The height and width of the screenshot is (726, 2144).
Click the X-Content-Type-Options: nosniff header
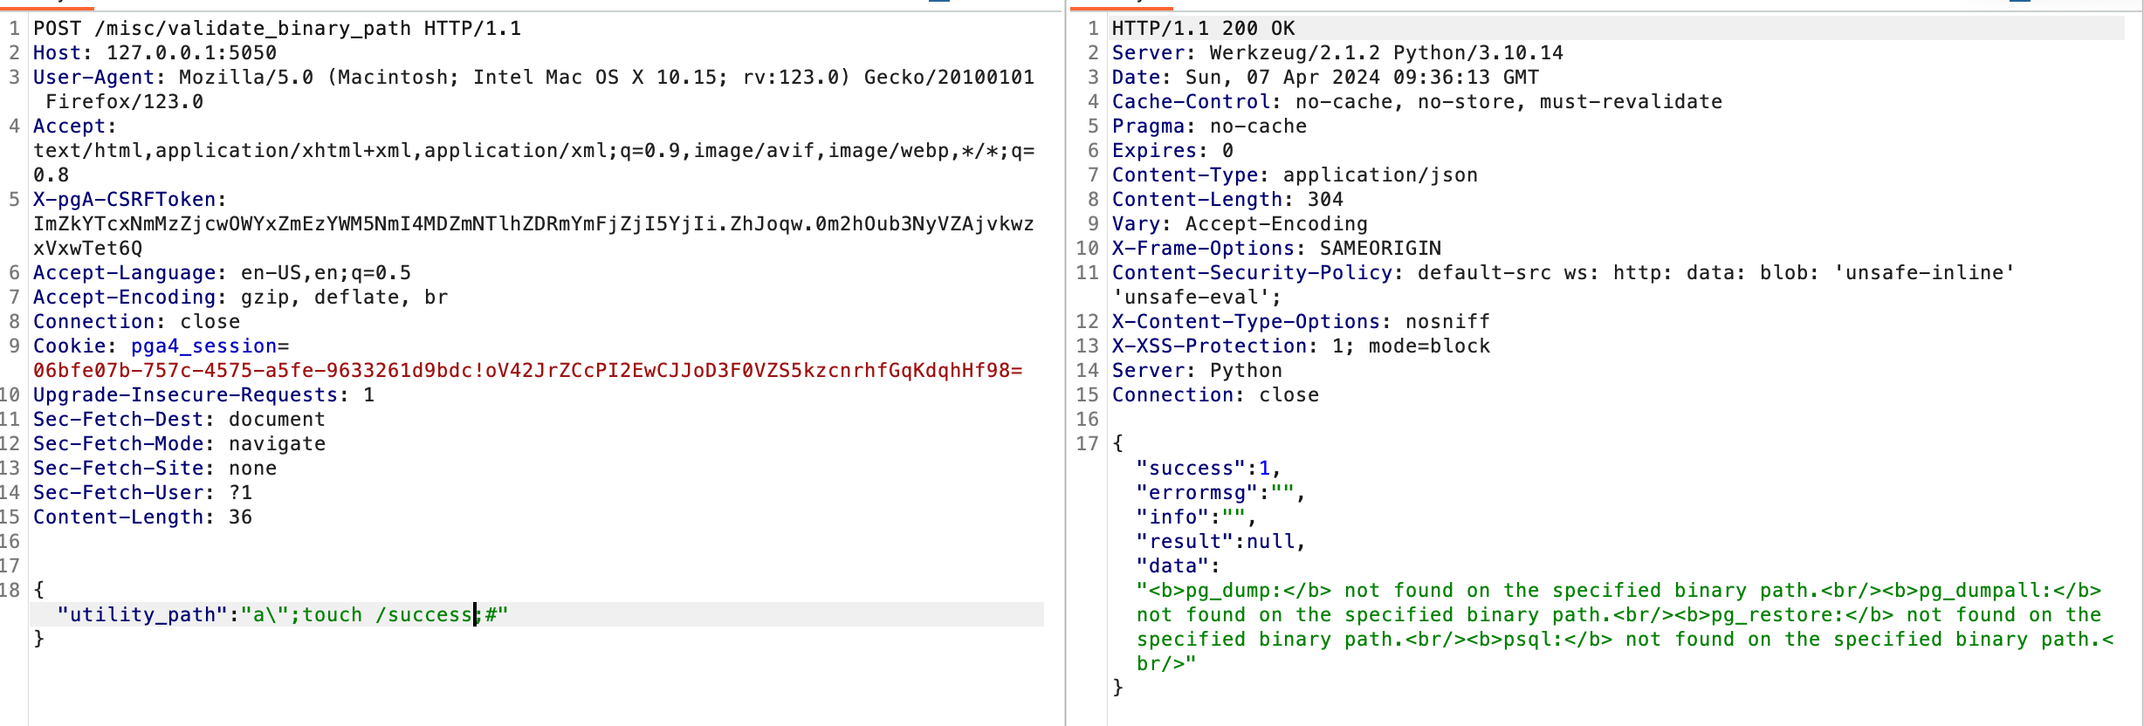click(1301, 322)
